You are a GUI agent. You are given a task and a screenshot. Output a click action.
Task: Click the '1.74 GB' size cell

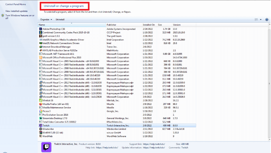tap(166, 29)
